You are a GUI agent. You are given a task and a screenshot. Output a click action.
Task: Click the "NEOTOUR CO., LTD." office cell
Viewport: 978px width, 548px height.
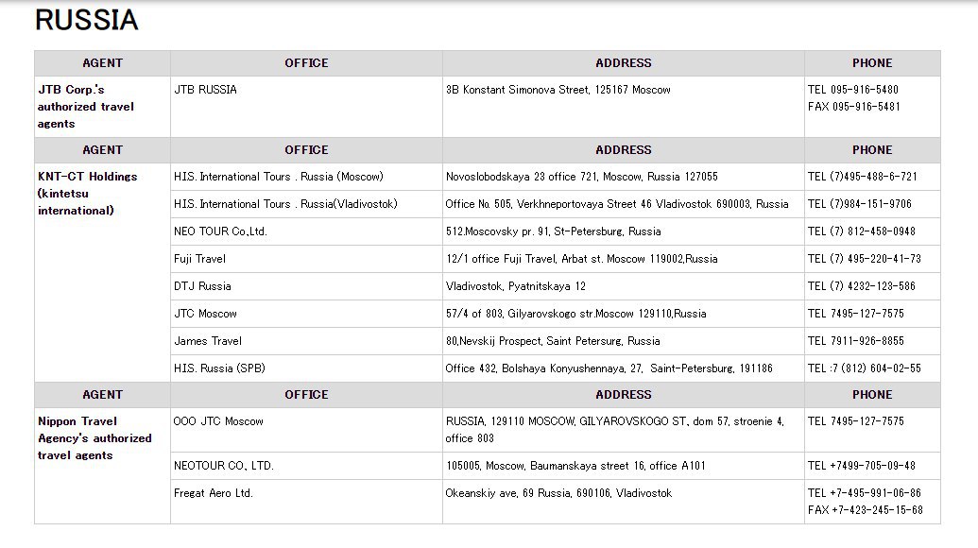pyautogui.click(x=306, y=466)
